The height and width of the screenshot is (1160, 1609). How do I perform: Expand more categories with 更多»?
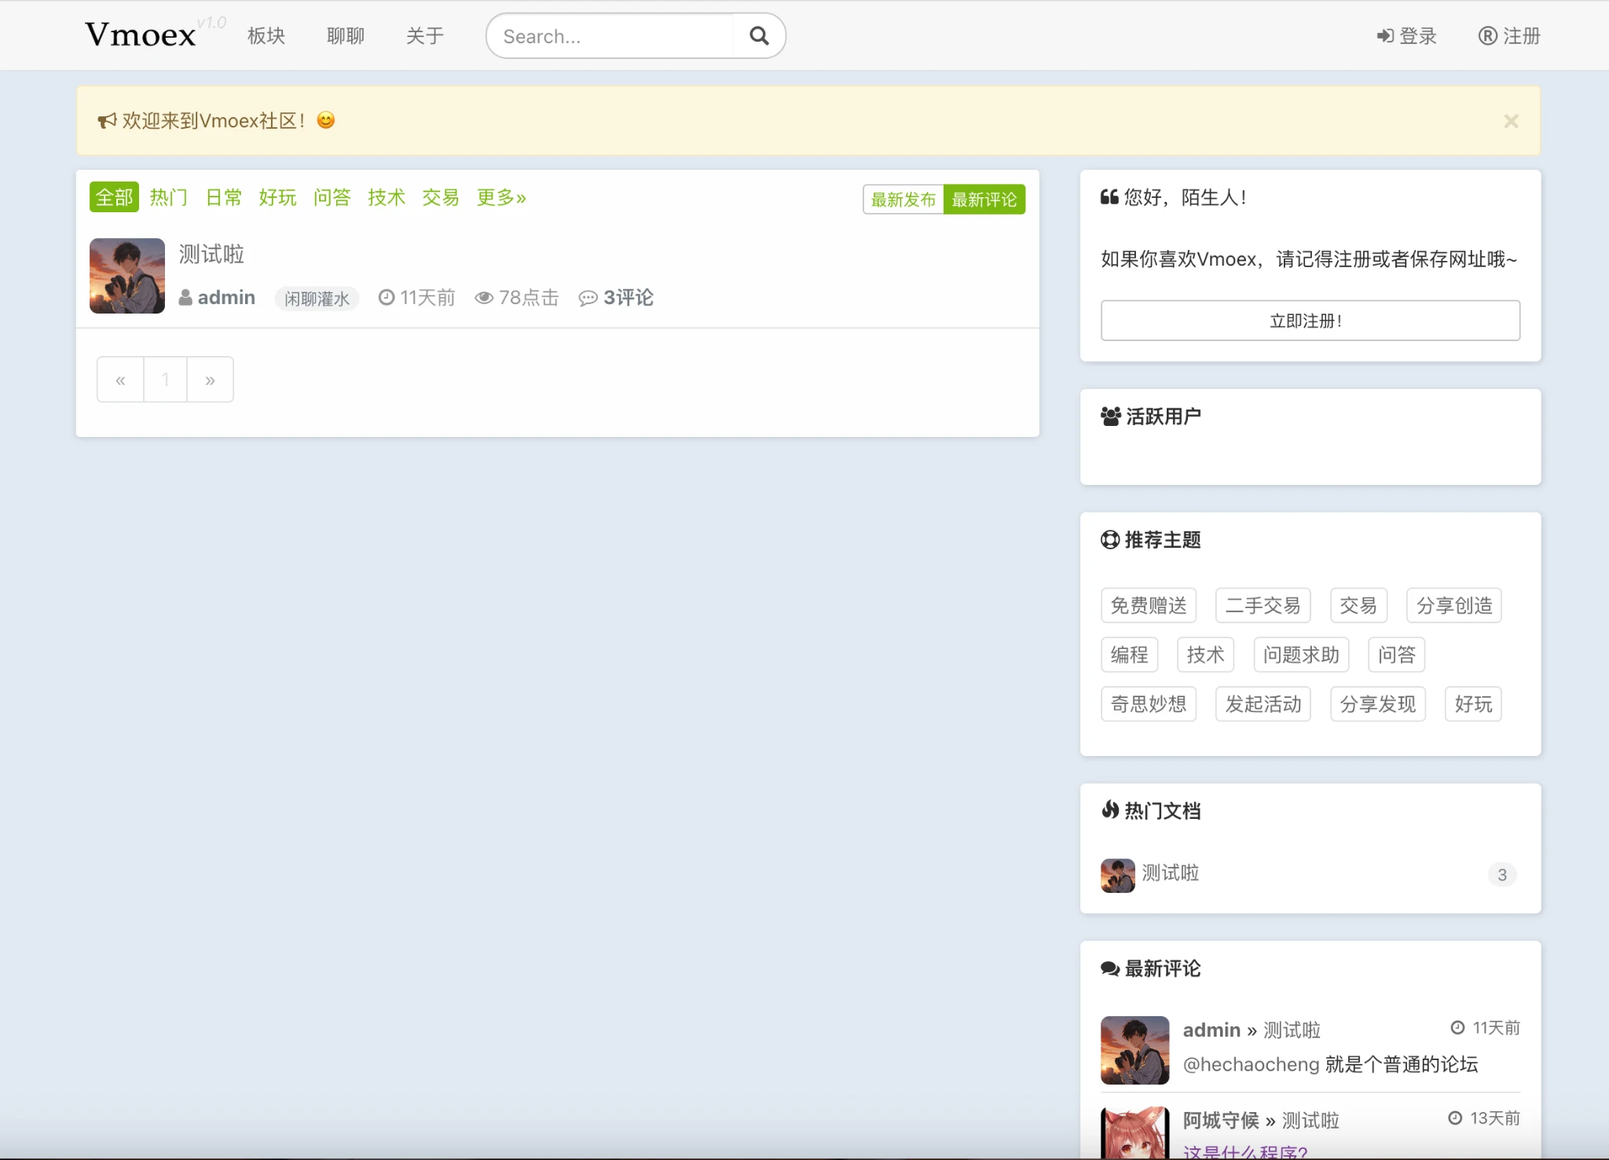(x=501, y=197)
